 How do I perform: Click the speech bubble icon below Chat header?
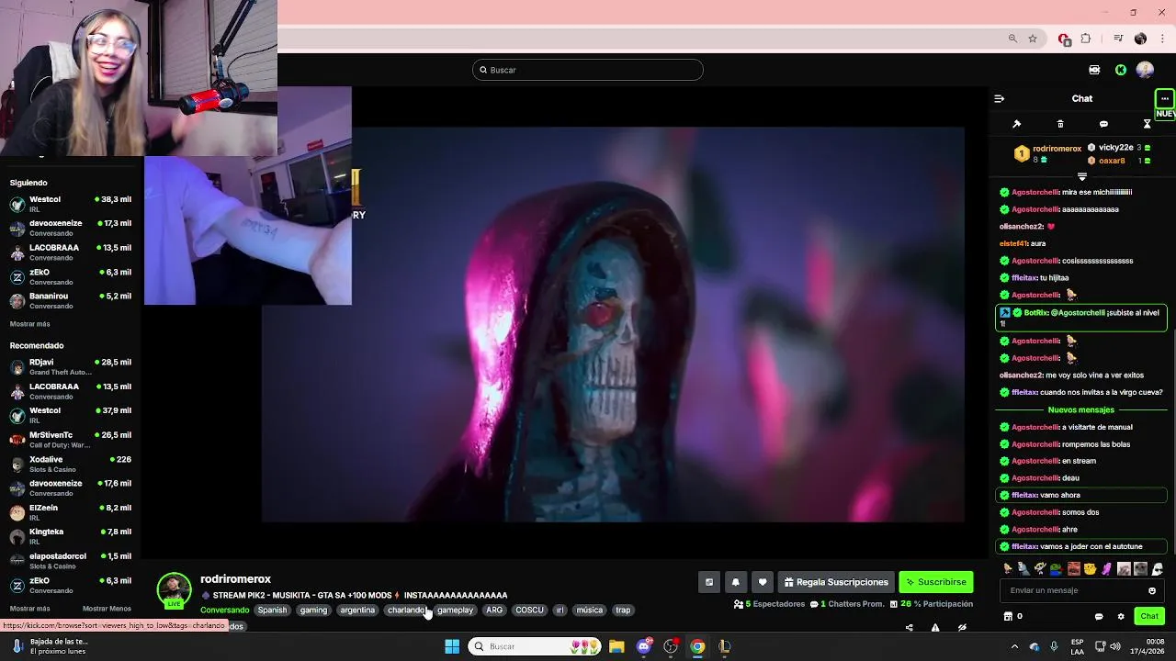coord(1103,124)
